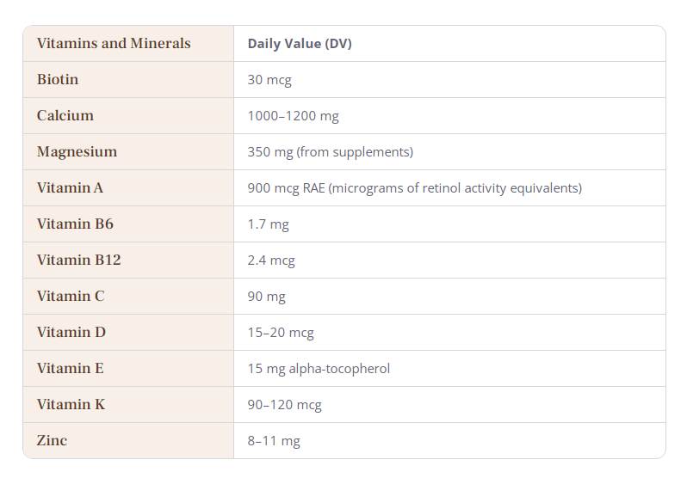Select the Vitamin K row label
This screenshot has width=687, height=478.
tap(71, 404)
